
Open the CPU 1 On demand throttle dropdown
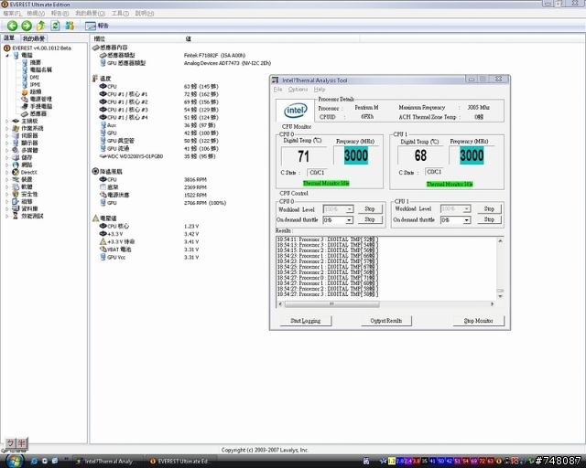466,220
